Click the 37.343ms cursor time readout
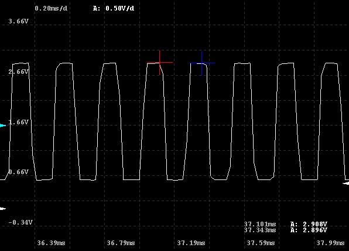This screenshot has width=349, height=251. coord(260,230)
